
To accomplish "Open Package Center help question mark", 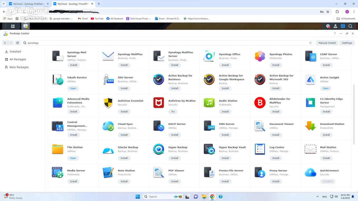I will point(335,33).
